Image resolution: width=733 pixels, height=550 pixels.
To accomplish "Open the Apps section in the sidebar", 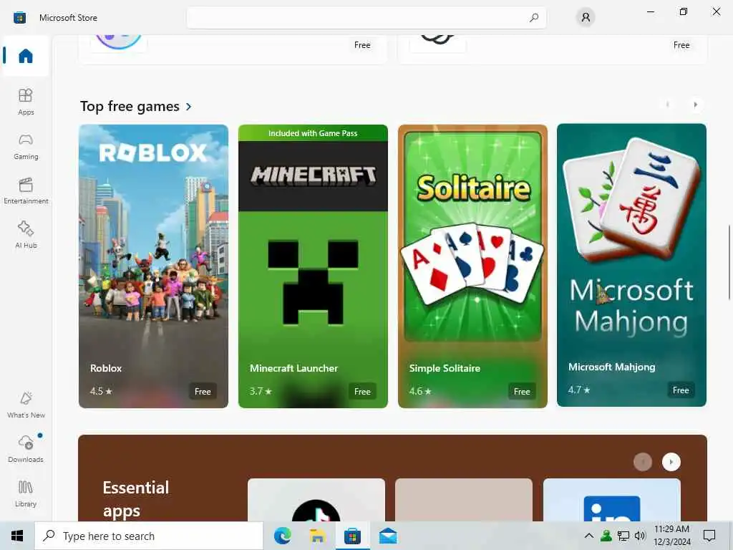I will [26, 102].
